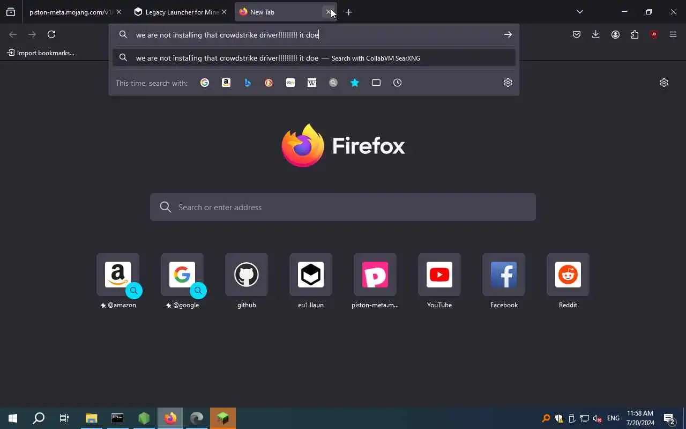Reload the current page

[51, 34]
